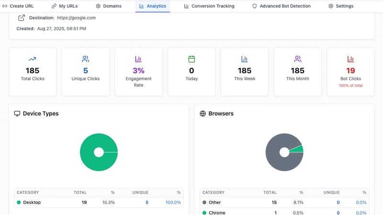Select the 185 Total Clicks value
This screenshot has width=383, height=215.
(x=33, y=71)
